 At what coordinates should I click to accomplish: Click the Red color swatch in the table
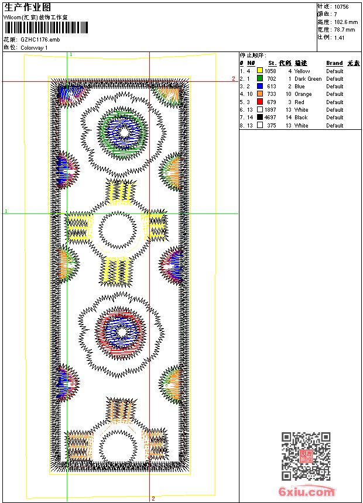point(260,102)
